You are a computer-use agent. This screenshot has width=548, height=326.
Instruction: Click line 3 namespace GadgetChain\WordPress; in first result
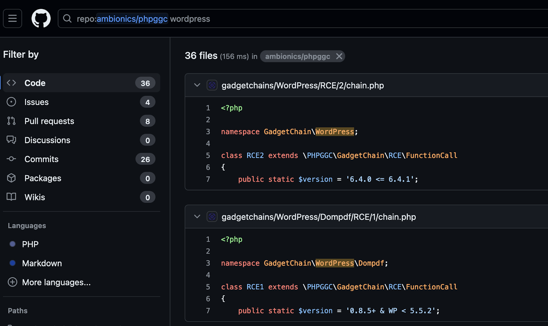tap(289, 132)
